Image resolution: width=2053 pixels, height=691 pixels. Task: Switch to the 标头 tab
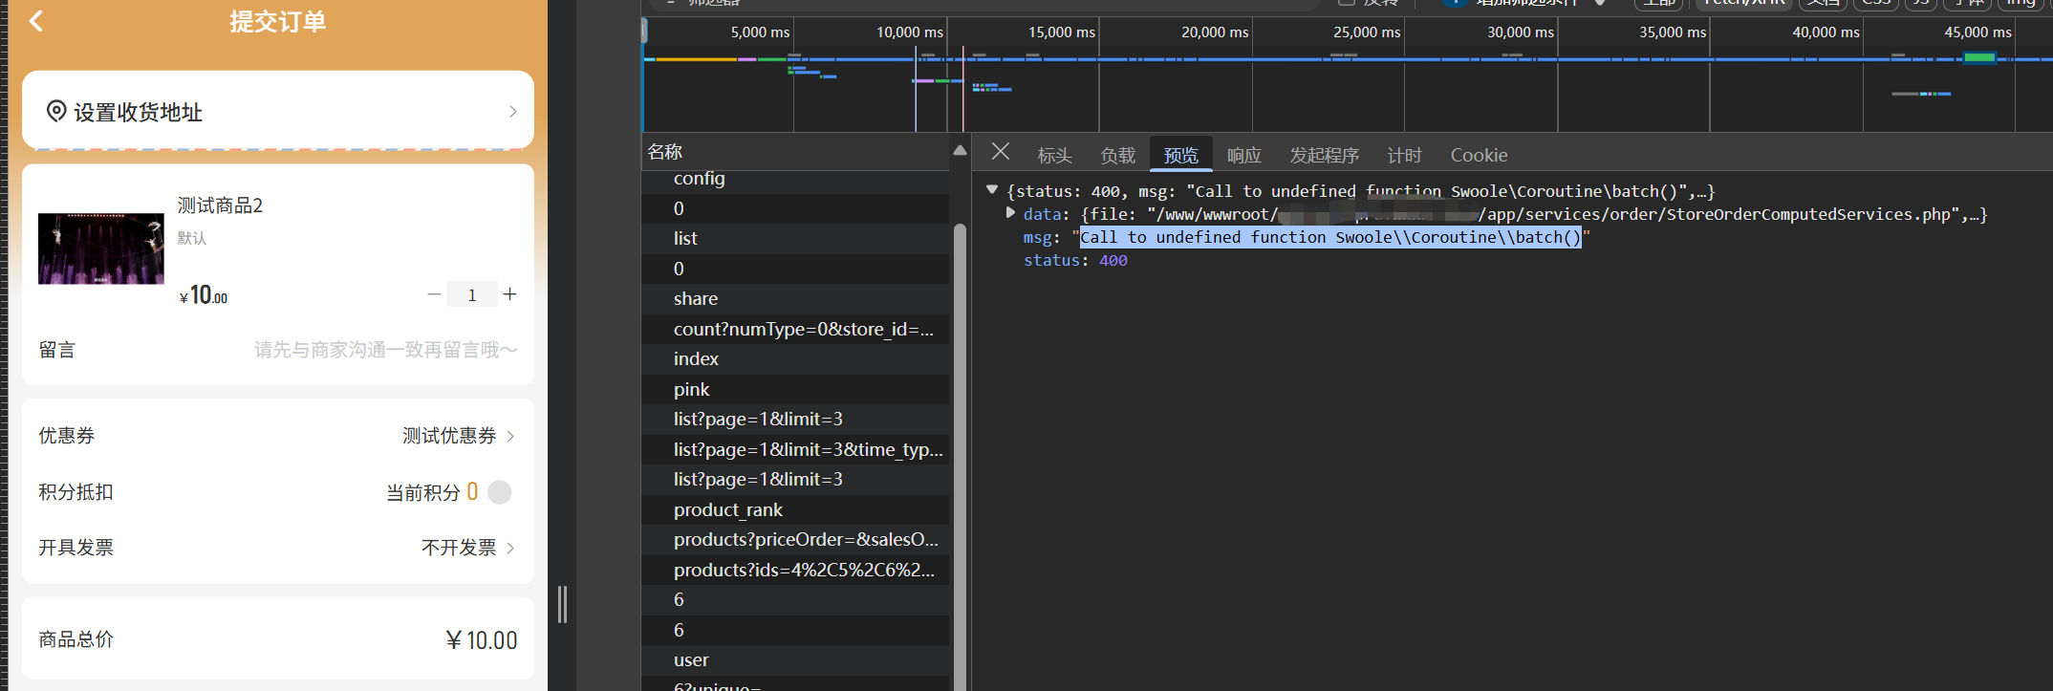pos(1054,155)
